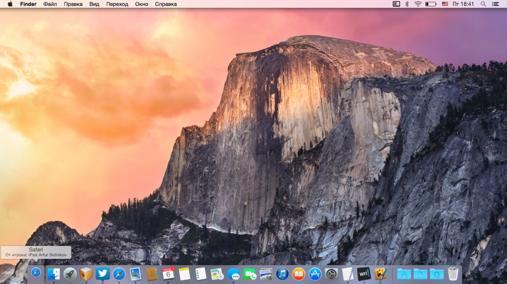Viewport: 507px width, 284px height.
Task: Show Notification Center from menu bar
Action: point(496,4)
